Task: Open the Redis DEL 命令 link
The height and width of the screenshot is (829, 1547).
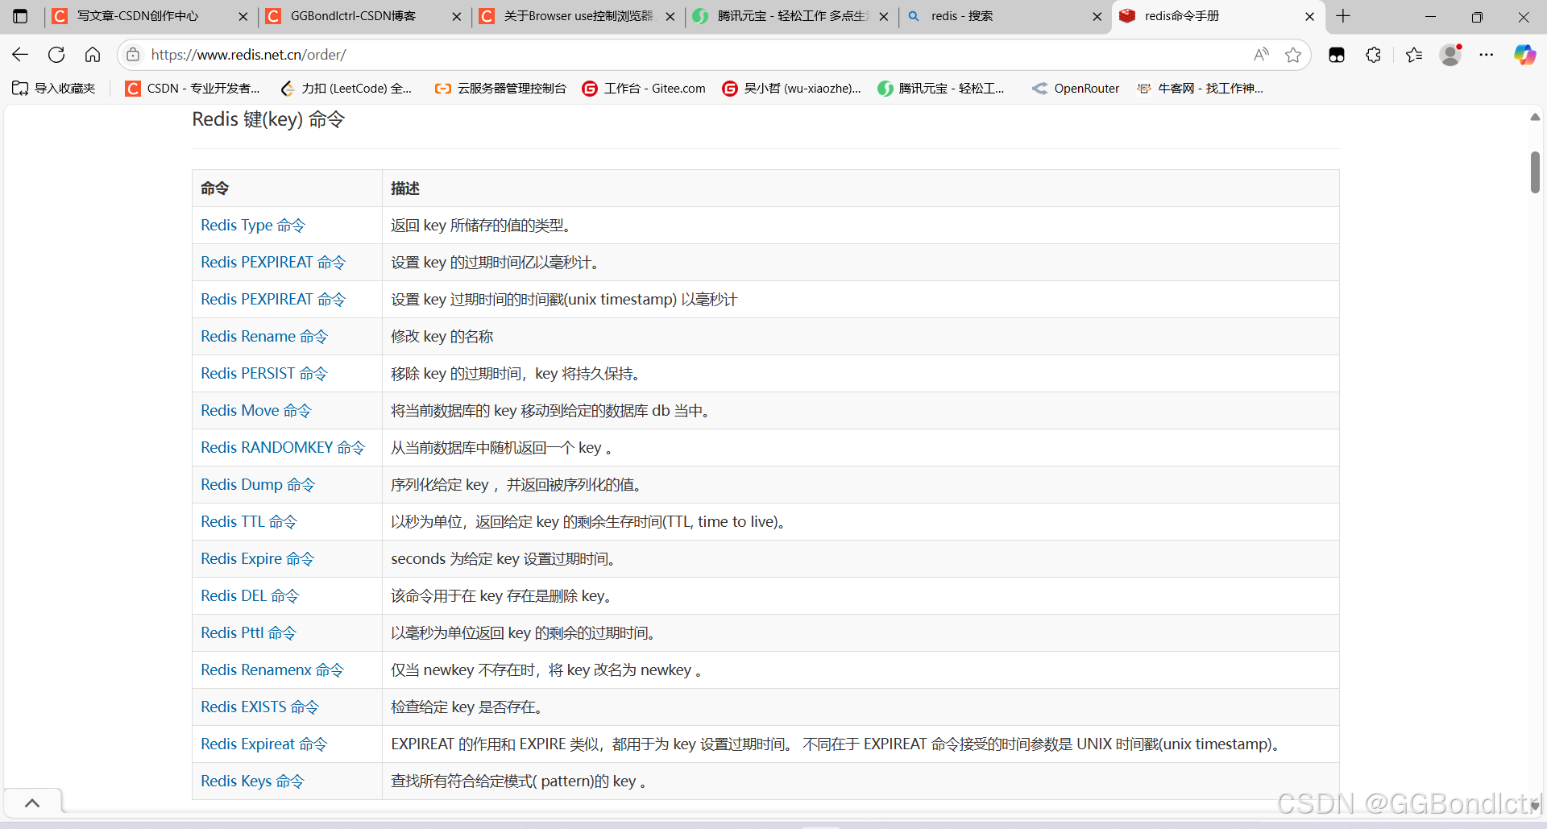Action: pyautogui.click(x=250, y=596)
